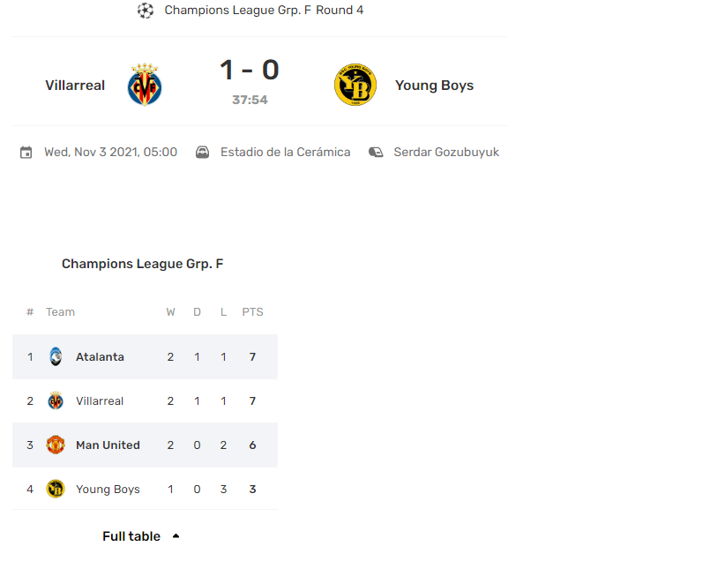
Task: Click the Estadio de la Cerámica venue name
Action: [285, 153]
